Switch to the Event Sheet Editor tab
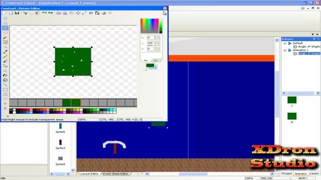 pos(116,173)
